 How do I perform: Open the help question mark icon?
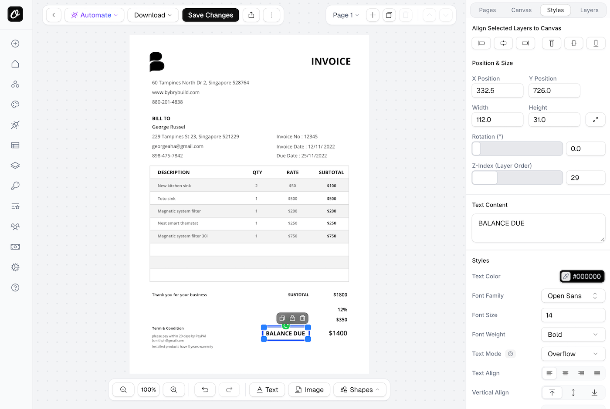tap(15, 287)
